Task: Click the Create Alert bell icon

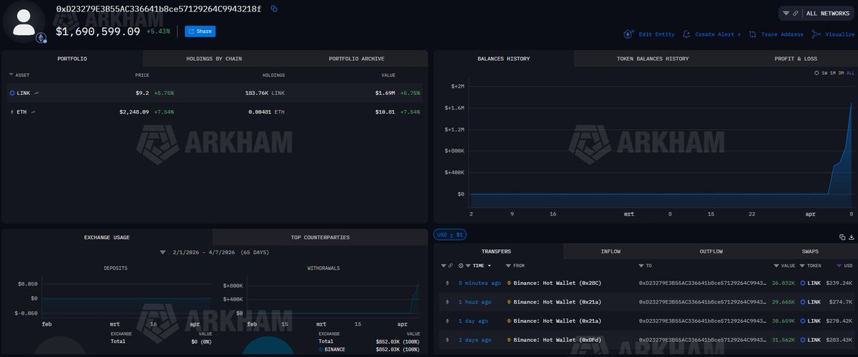Action: coord(686,34)
